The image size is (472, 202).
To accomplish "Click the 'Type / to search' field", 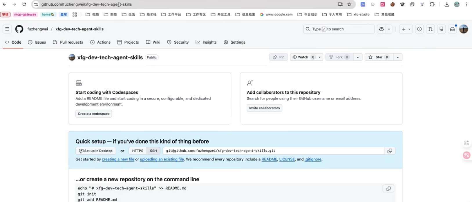I will tap(339, 29).
